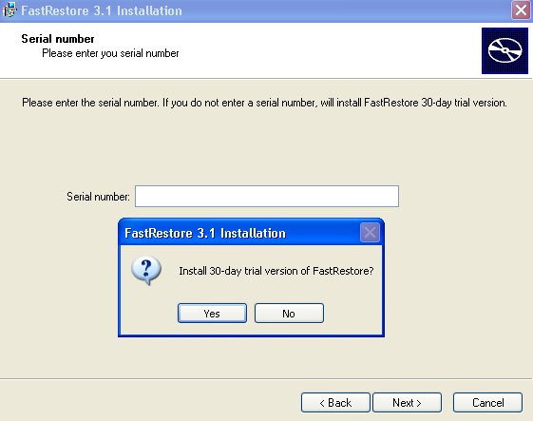Click the 'Please enter you serial number' subtitle
533x421 pixels.
[110, 53]
